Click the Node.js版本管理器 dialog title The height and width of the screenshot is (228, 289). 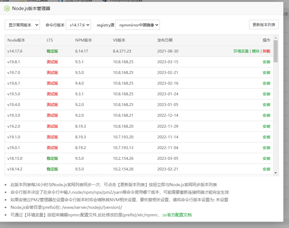pyautogui.click(x=31, y=8)
